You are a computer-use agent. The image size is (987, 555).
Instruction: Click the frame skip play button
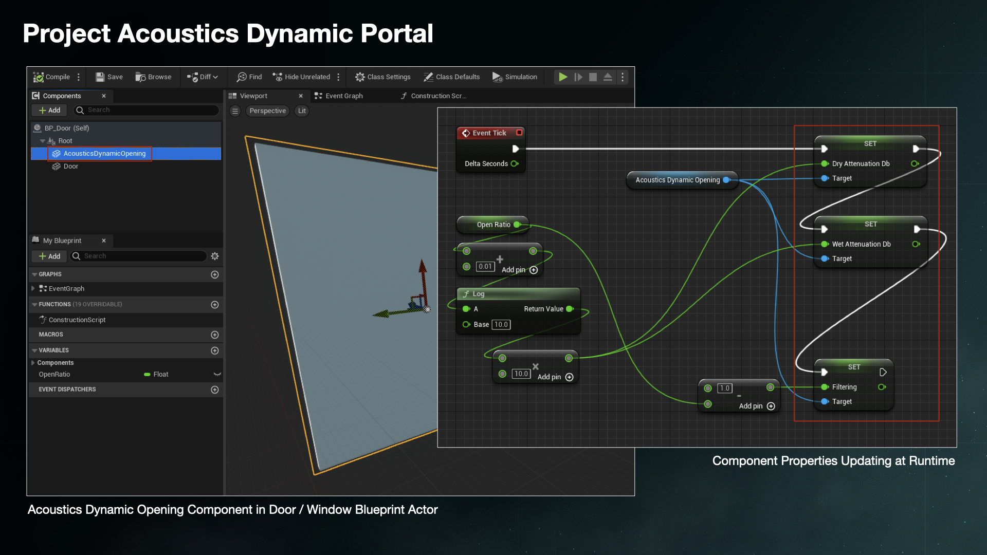coord(578,77)
